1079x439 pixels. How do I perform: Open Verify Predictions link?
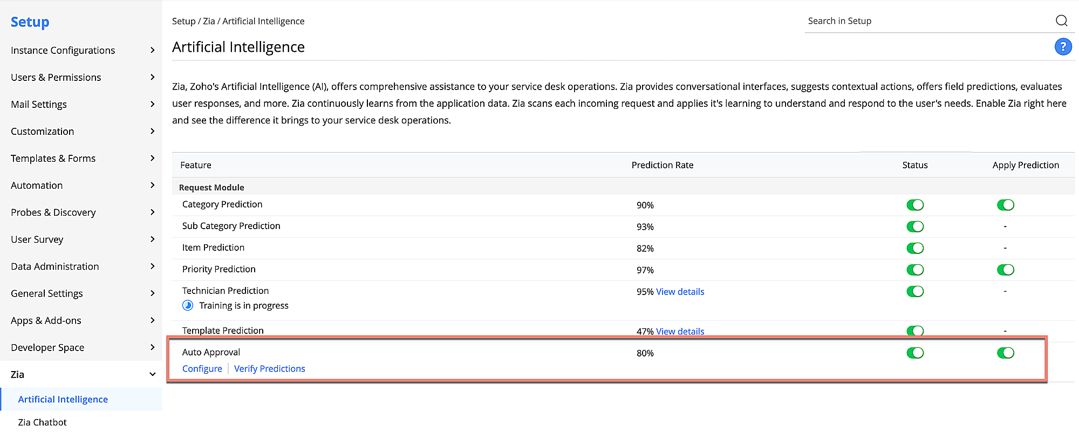coord(269,369)
